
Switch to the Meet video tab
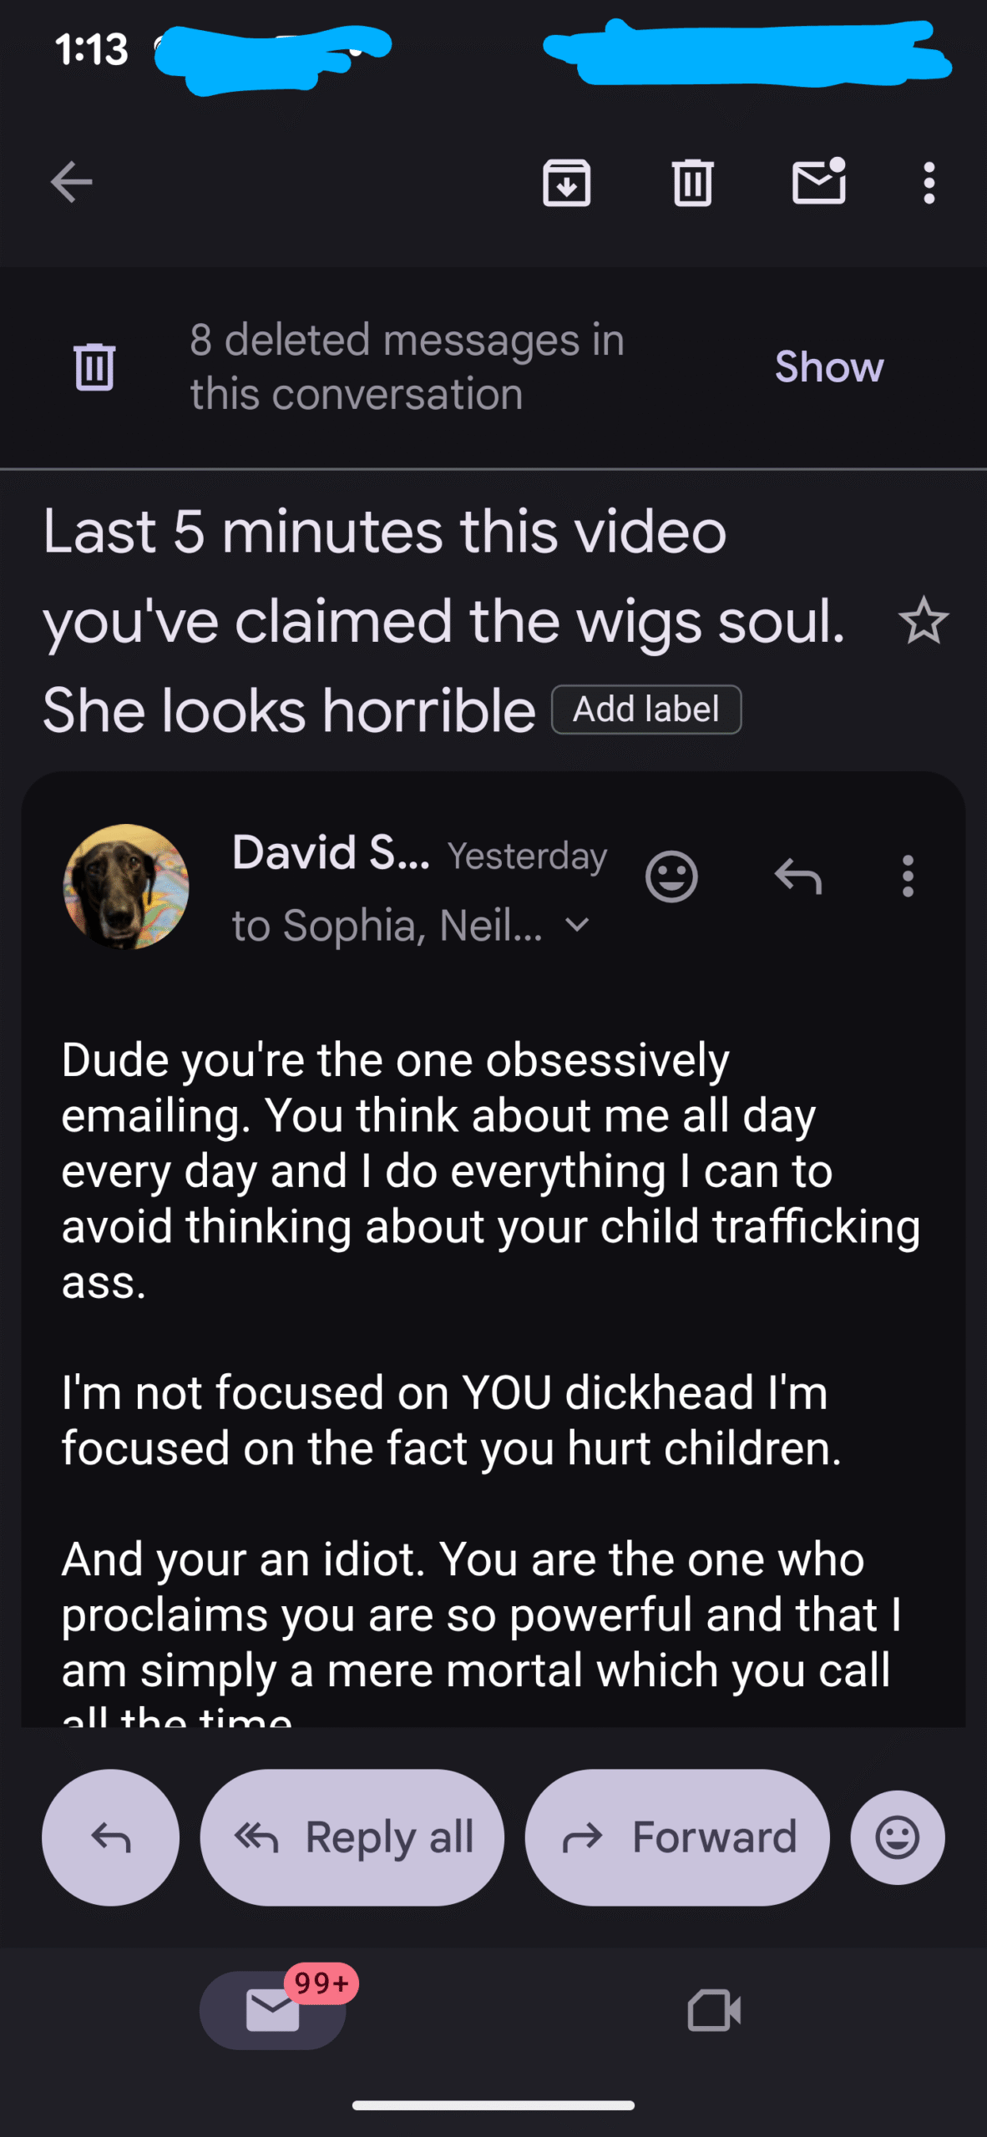click(x=714, y=2010)
